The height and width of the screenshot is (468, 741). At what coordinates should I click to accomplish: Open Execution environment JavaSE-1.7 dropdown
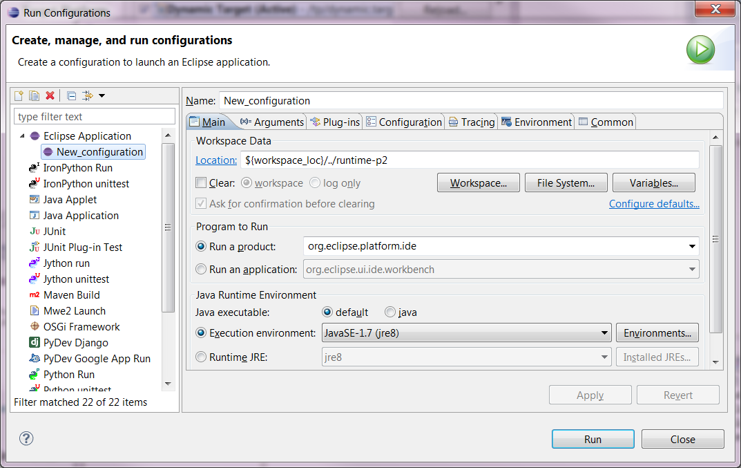click(x=604, y=333)
